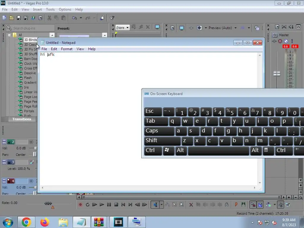The width and height of the screenshot is (304, 228).
Task: Click the Master bus FX gear icon
Action: 280,41
